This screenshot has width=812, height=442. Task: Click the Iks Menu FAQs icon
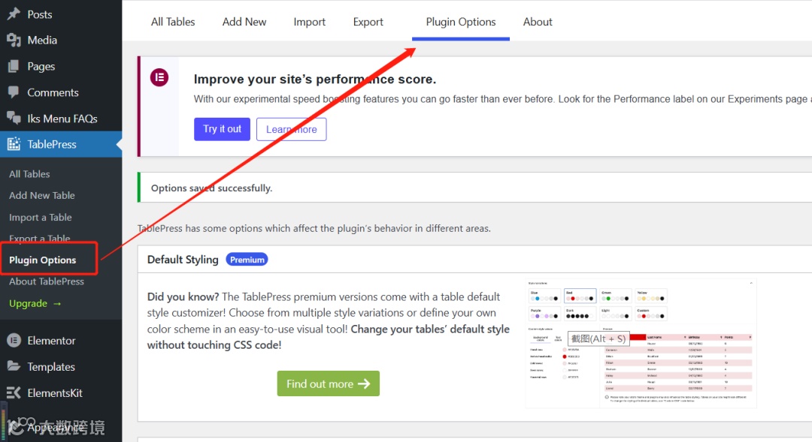tap(14, 119)
